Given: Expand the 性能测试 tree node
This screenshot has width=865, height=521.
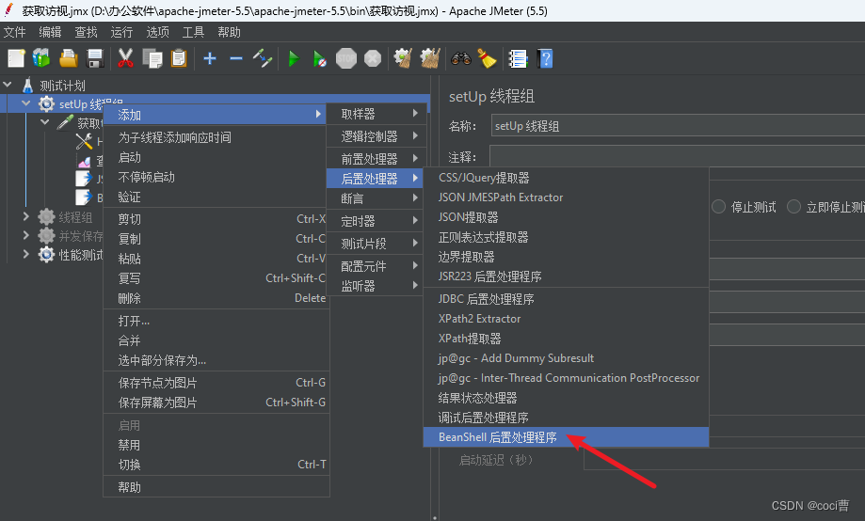Looking at the screenshot, I should (26, 254).
